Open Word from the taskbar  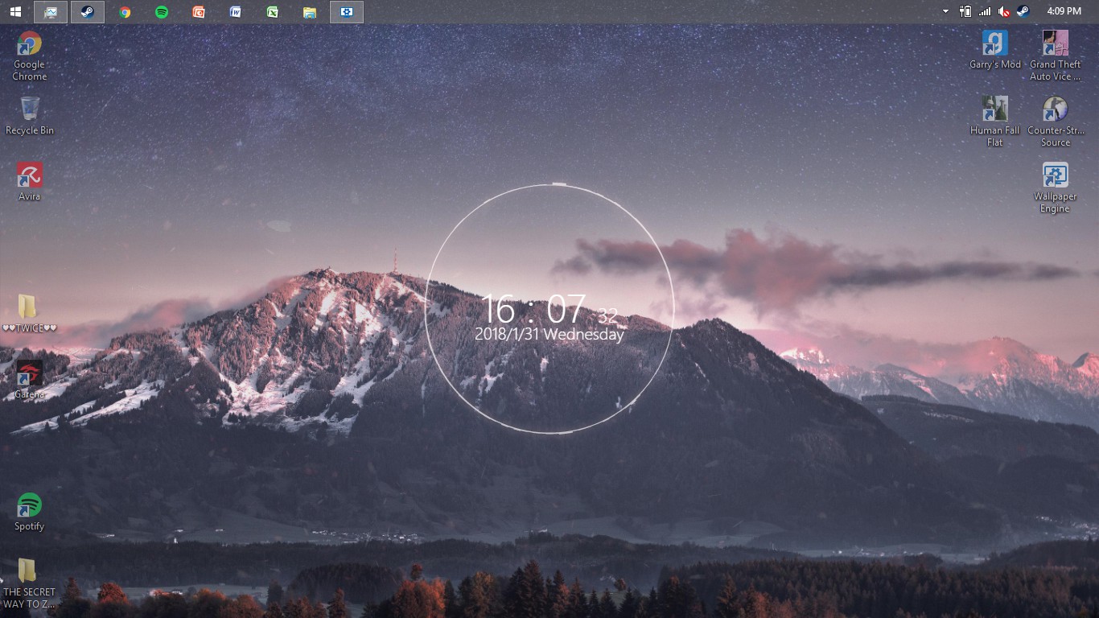pos(236,11)
